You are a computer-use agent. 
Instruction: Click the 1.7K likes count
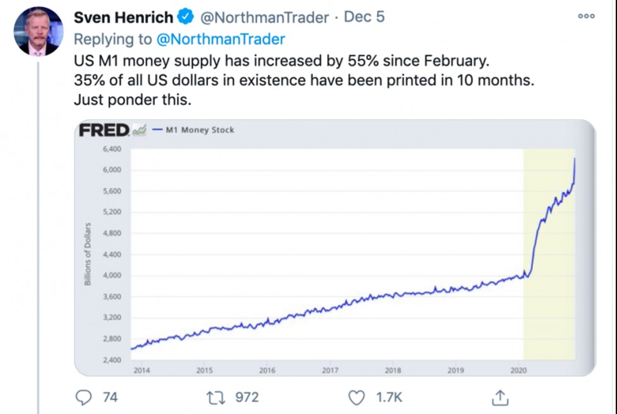point(390,397)
